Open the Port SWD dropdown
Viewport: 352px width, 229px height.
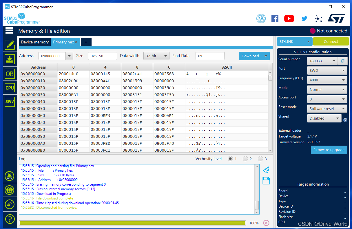pyautogui.click(x=327, y=70)
